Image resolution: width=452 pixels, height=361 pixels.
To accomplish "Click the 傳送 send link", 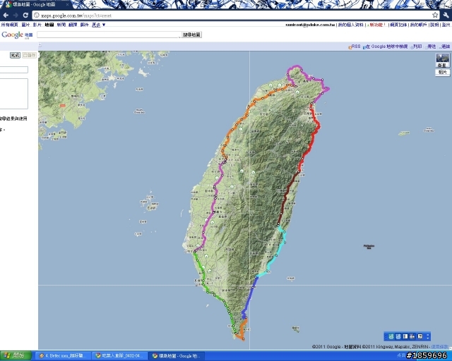I will coord(431,47).
